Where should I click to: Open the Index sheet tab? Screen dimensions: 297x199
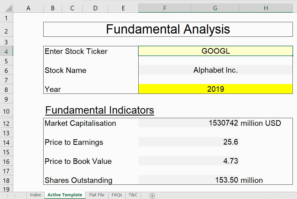(35, 195)
